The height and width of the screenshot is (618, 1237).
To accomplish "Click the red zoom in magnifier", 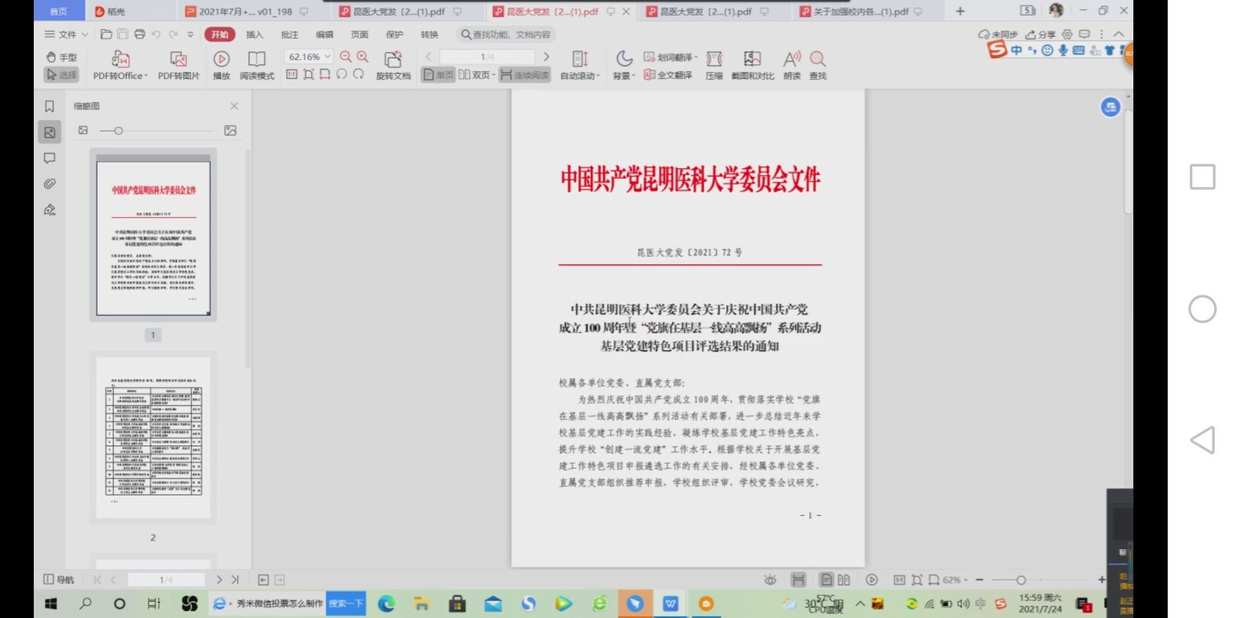I will 363,57.
